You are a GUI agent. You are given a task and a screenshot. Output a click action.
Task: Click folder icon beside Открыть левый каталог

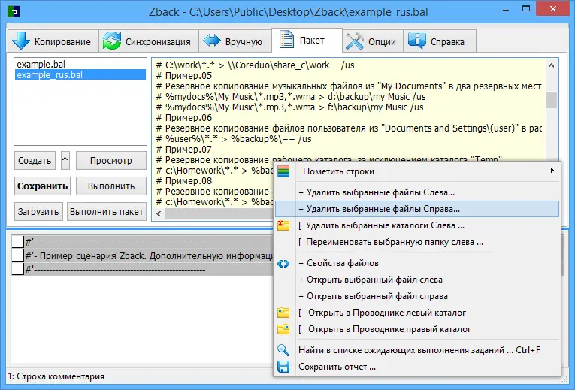tap(283, 313)
